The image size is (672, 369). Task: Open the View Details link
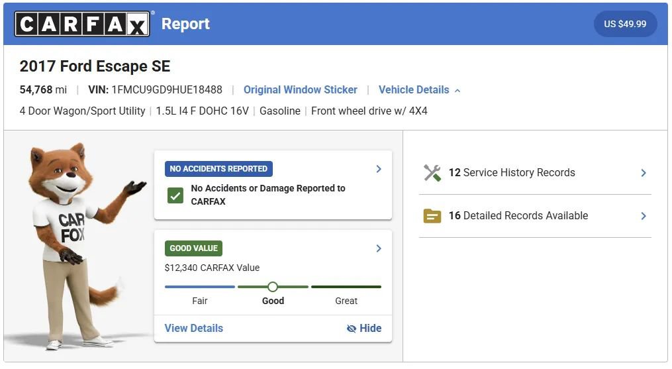(194, 328)
